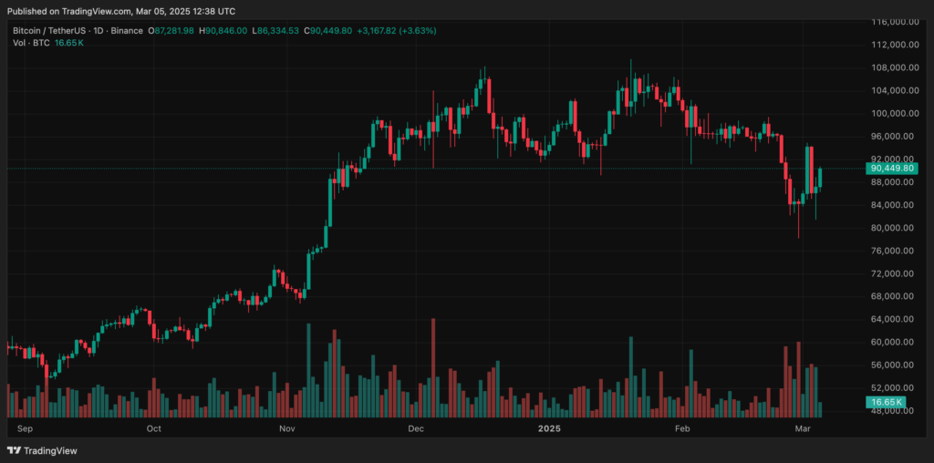Click the Bitcoin / TetherUS symbol title

tap(49, 31)
